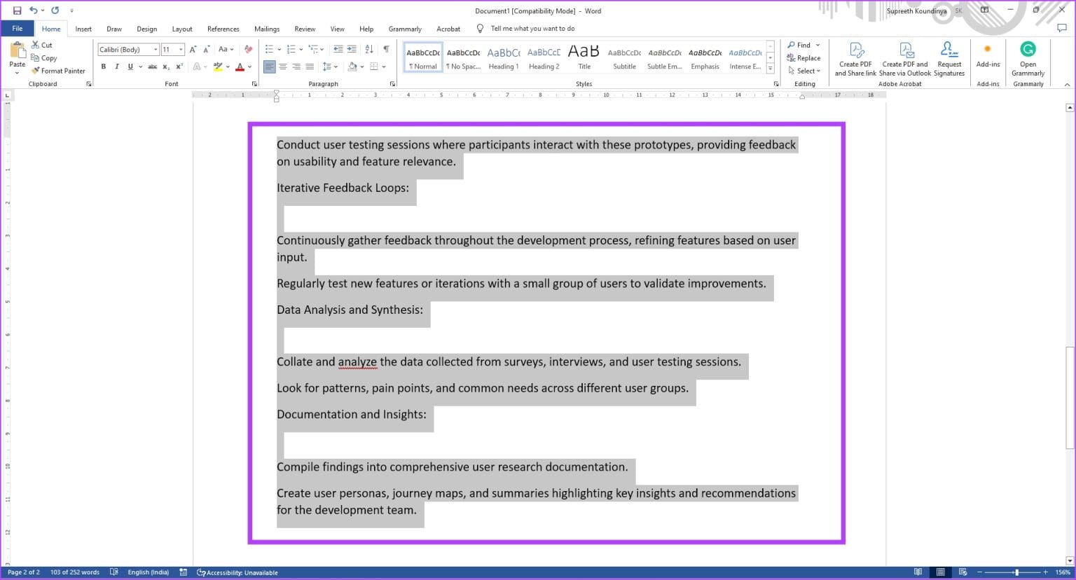Click the Replace button
Image resolution: width=1076 pixels, height=580 pixels.
(x=804, y=57)
